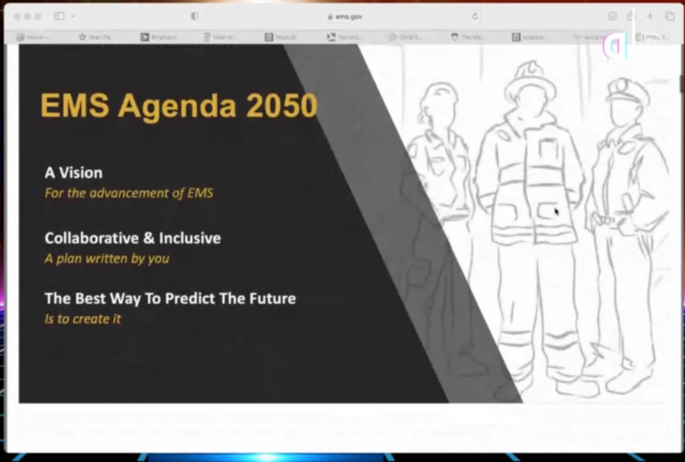Open the 'Brightspa...' bookmark
Viewport: 685px width, 462px height.
click(x=159, y=37)
